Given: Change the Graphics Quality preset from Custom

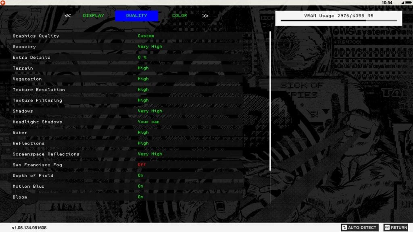Looking at the screenshot, I should pyautogui.click(x=146, y=36).
